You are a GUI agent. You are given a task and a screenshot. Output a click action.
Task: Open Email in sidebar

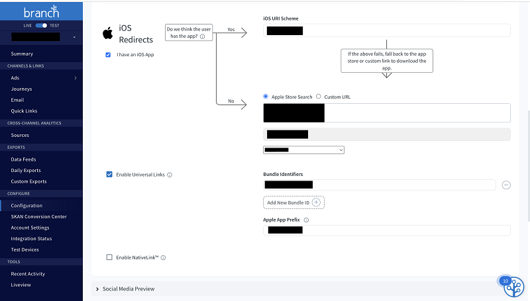click(x=17, y=100)
